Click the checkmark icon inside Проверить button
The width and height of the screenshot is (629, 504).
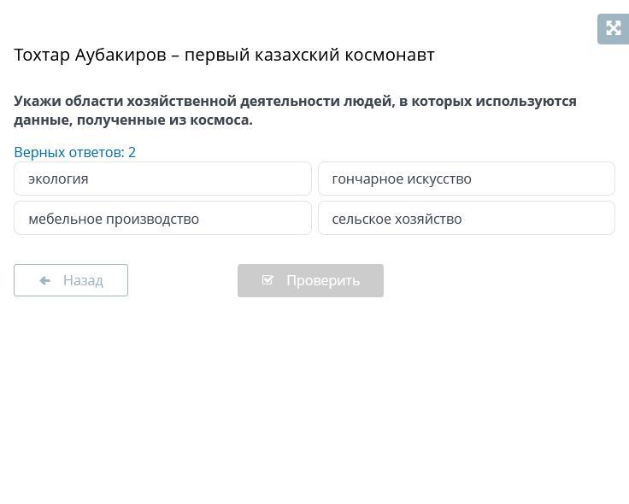pos(267,280)
